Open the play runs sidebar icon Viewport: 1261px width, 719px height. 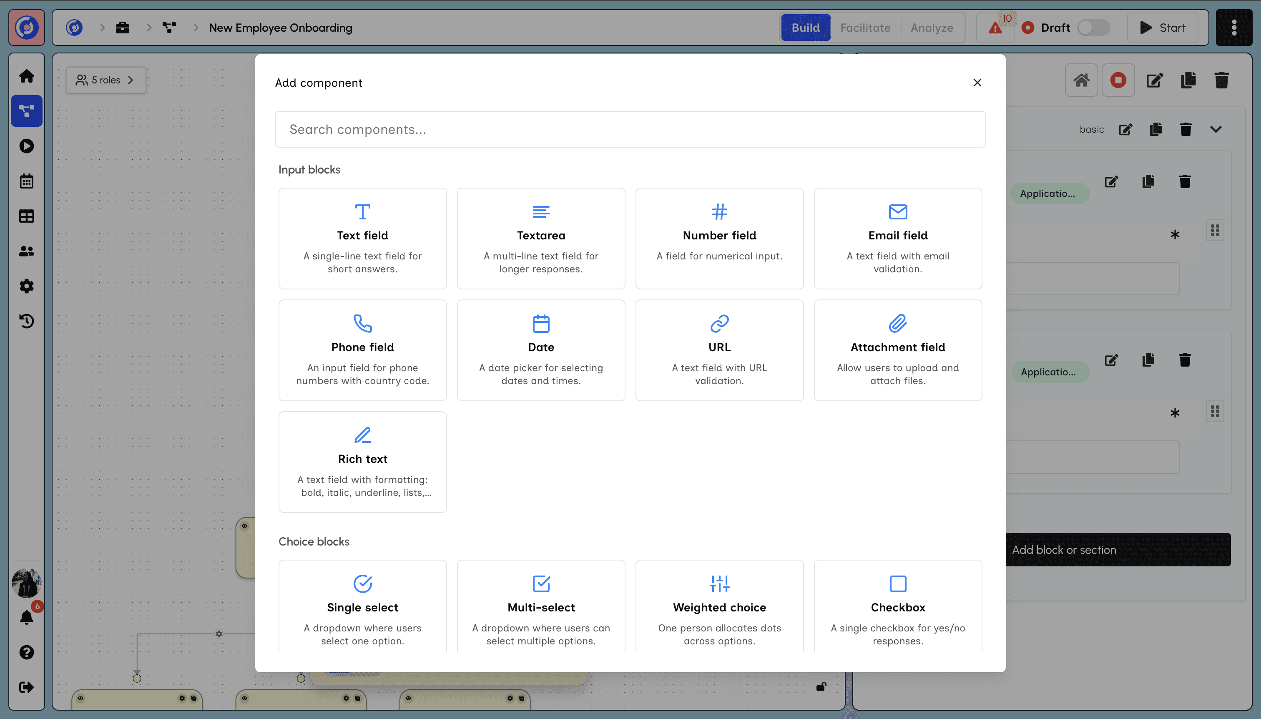pyautogui.click(x=27, y=146)
